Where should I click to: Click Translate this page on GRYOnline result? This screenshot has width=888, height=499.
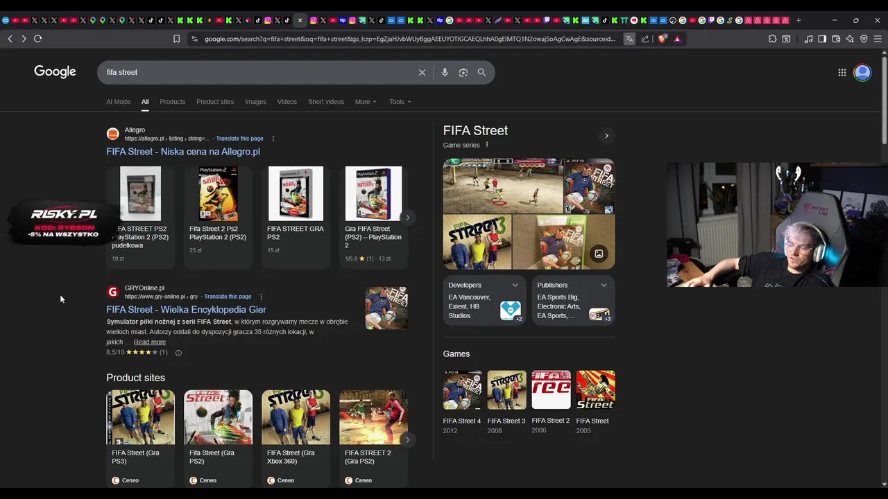(x=228, y=297)
